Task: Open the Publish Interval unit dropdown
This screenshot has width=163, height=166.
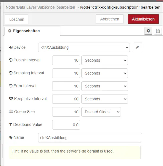Action: coord(105,60)
